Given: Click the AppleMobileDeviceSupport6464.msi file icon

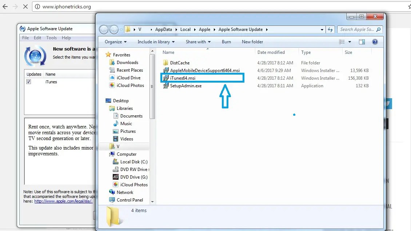Looking at the screenshot, I should 165,70.
